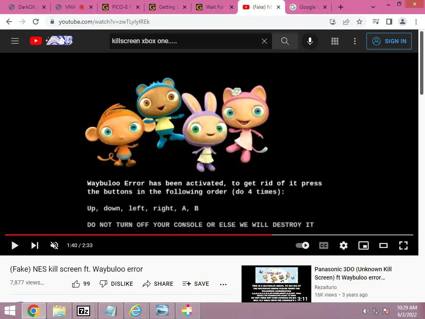
Task: Toggle closed captions
Action: (x=324, y=245)
